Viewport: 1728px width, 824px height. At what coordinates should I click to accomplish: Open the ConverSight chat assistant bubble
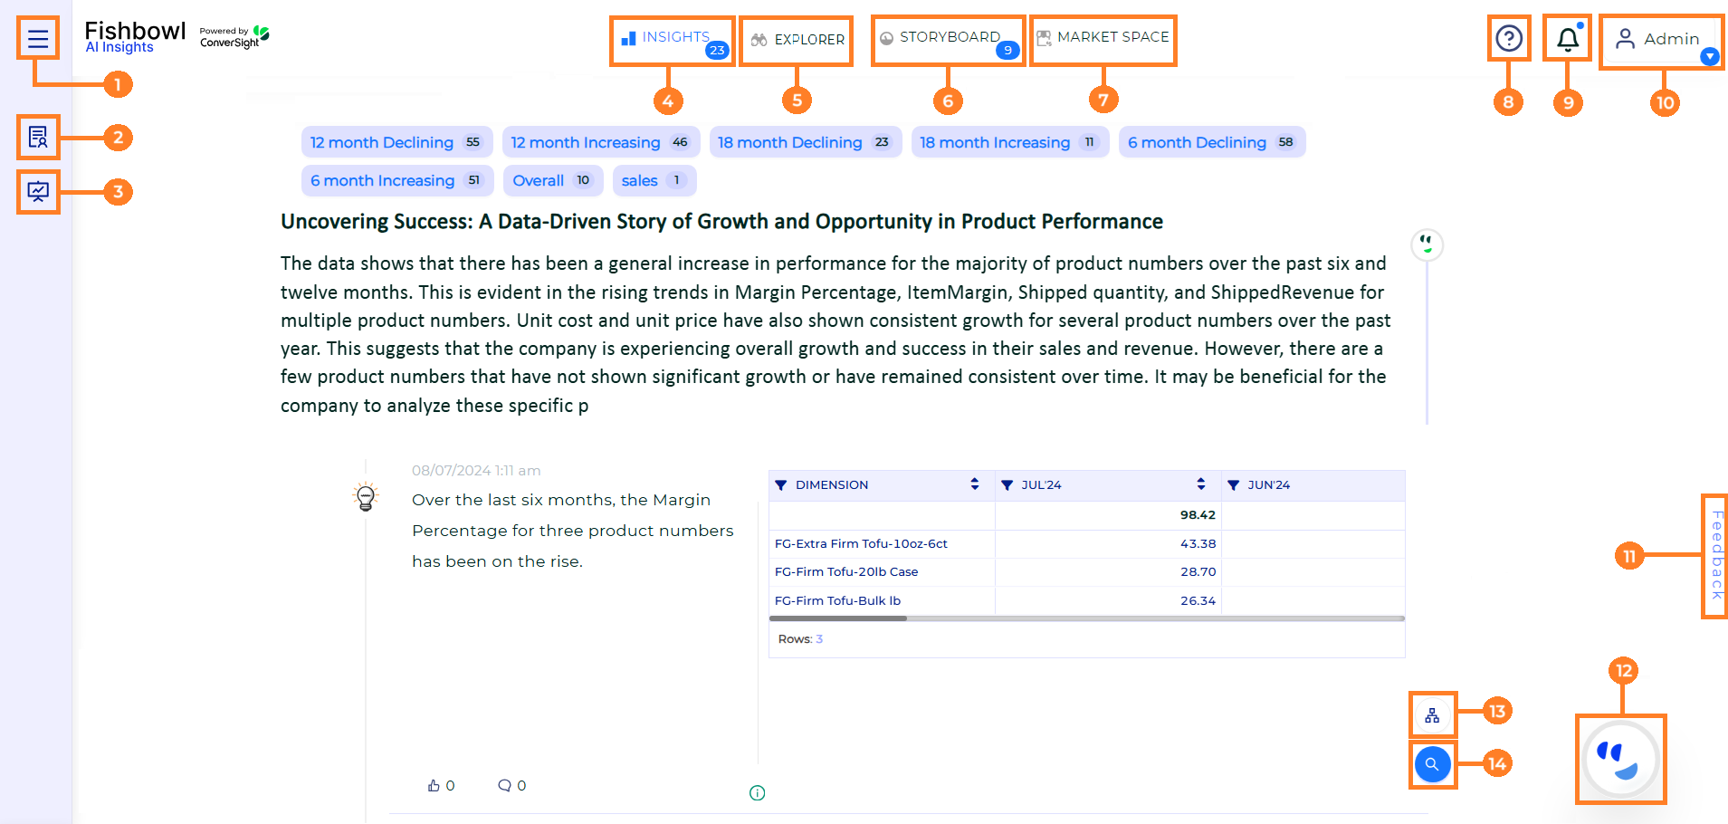coord(1620,760)
